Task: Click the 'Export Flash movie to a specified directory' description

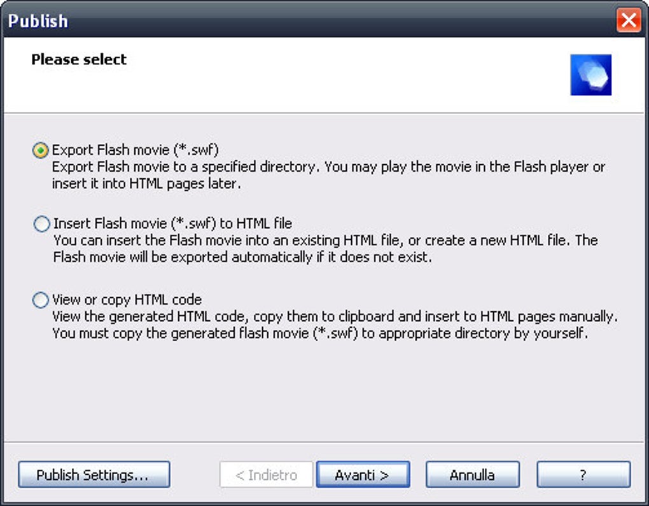Action: (328, 167)
